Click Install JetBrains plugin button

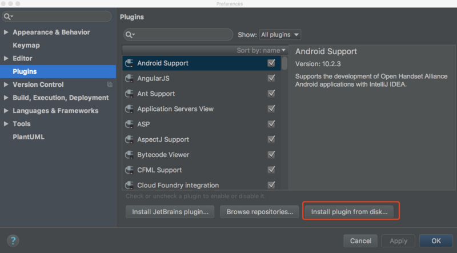(170, 212)
